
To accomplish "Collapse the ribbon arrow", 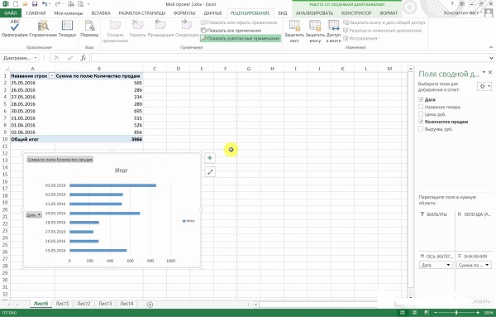I will (491, 47).
